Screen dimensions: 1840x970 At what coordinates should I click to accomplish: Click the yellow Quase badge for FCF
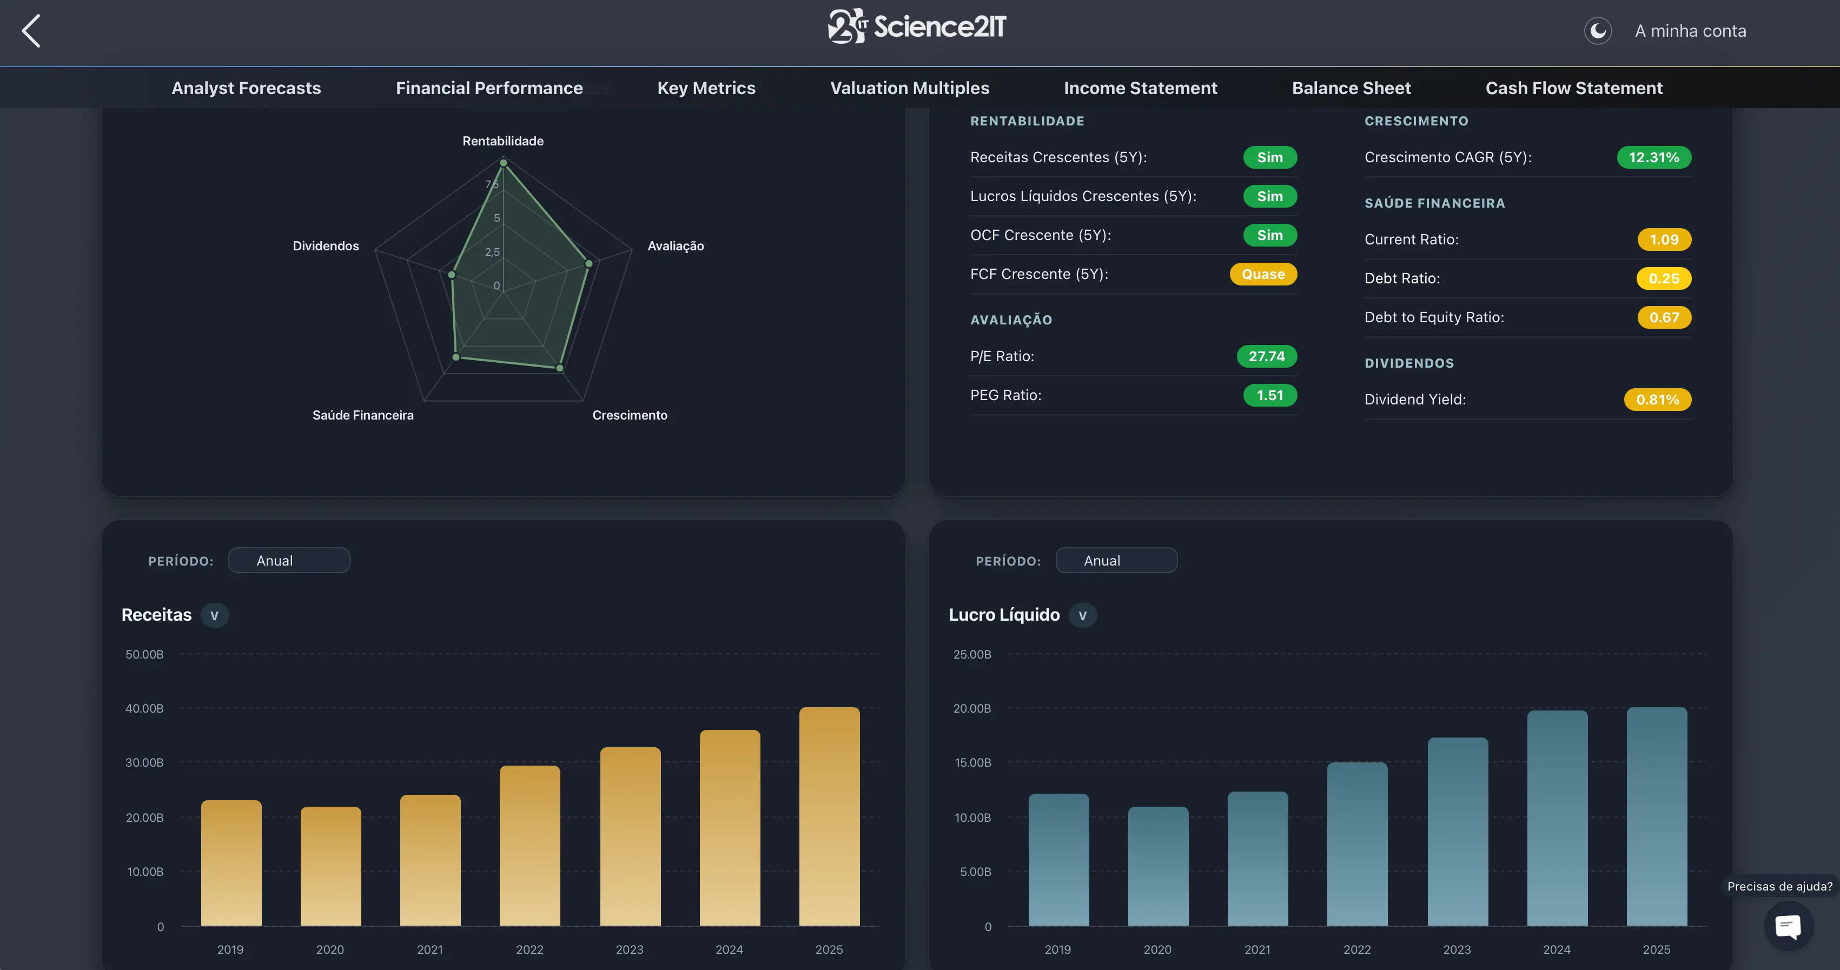1263,274
